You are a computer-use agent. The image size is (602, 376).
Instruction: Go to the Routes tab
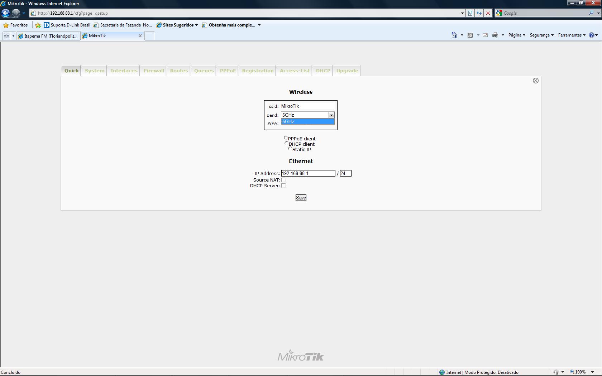point(179,71)
